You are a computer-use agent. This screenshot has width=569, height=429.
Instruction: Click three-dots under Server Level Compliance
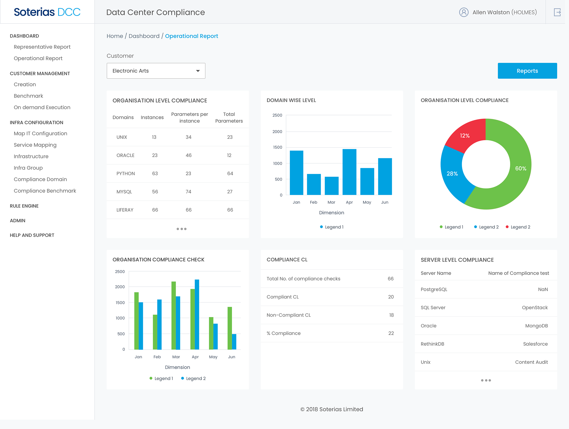[x=486, y=380]
